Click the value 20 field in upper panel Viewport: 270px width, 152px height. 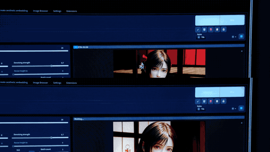(x=62, y=48)
